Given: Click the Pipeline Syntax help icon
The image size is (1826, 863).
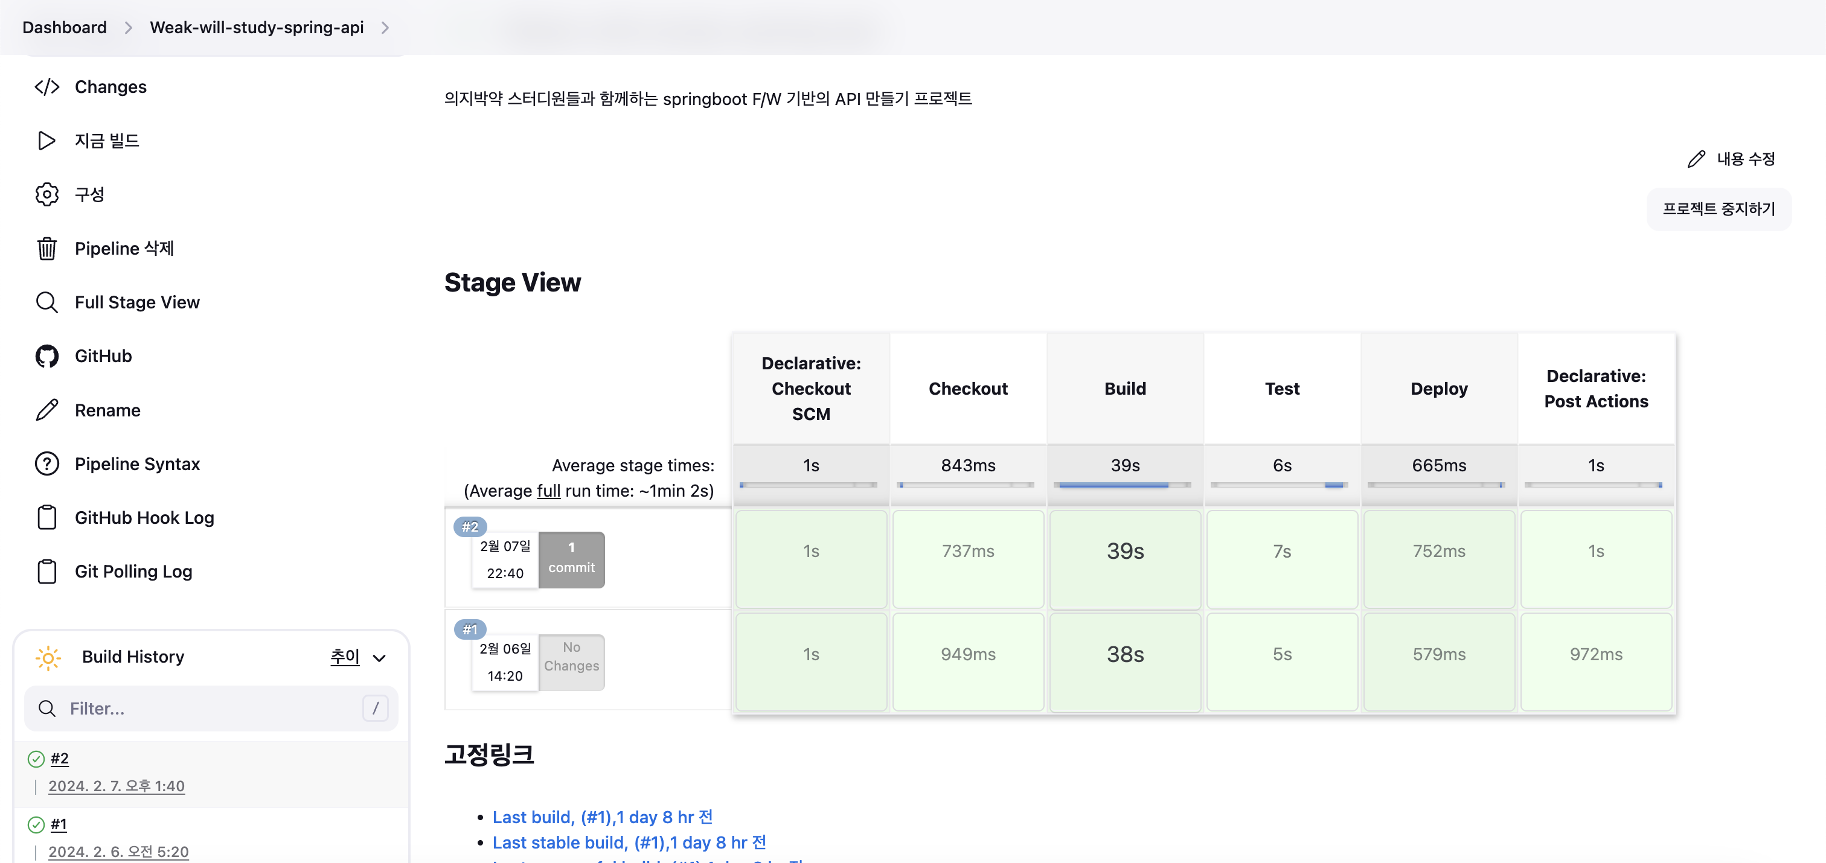Looking at the screenshot, I should tap(46, 463).
